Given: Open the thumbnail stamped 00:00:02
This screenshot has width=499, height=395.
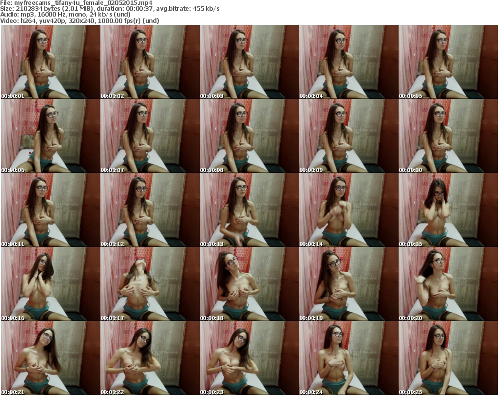Looking at the screenshot, I should 150,62.
